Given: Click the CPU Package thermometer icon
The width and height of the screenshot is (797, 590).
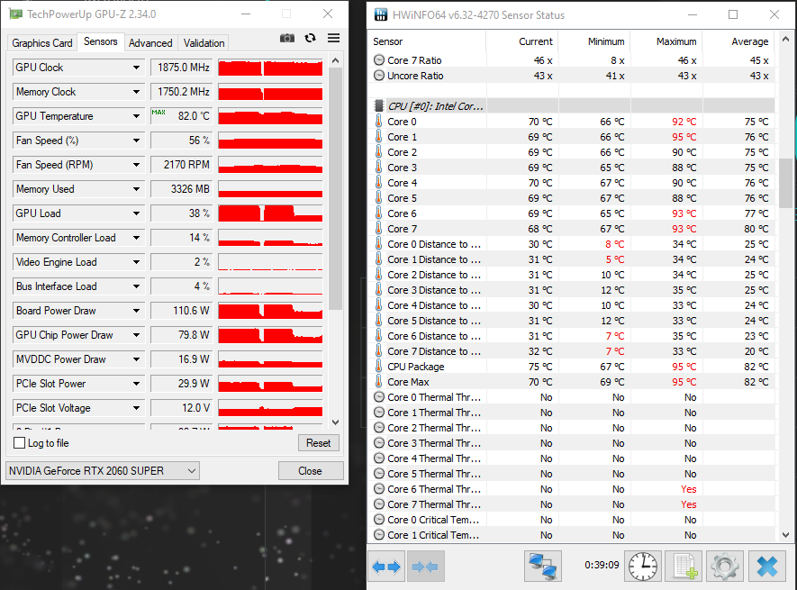Looking at the screenshot, I should (x=378, y=367).
